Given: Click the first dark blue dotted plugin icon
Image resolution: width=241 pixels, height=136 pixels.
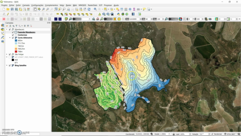Looking at the screenshot, I should click(x=56, y=19).
